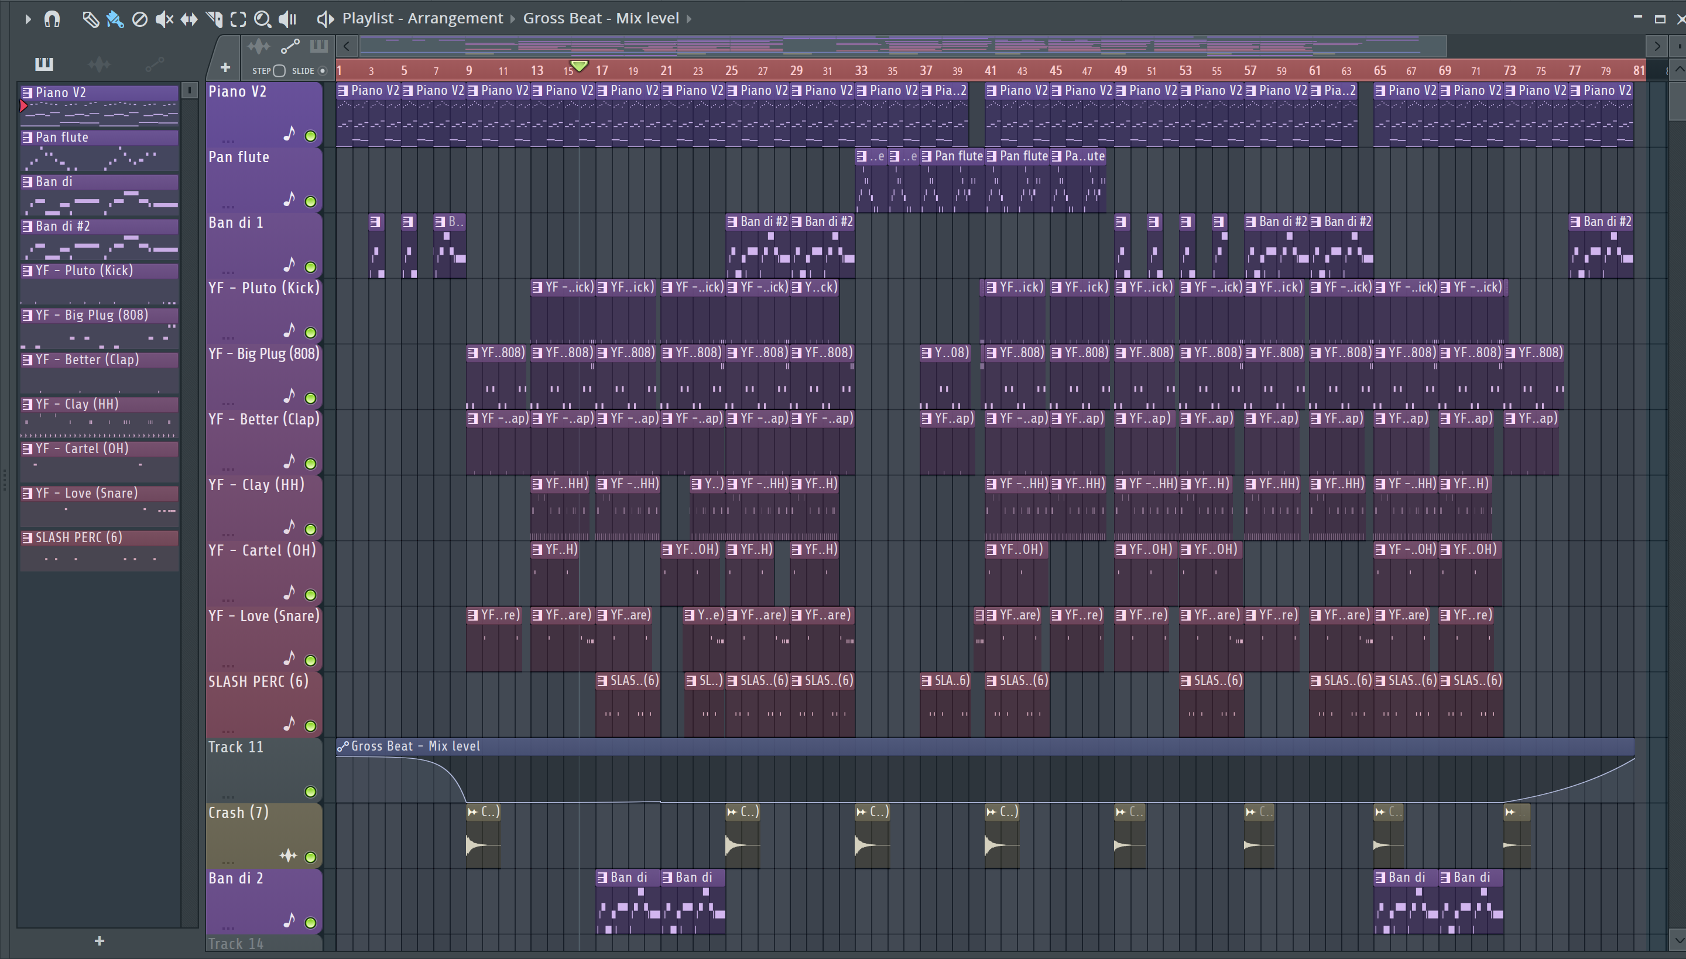
Task: Click the picker panel scrollbar handle
Action: (x=189, y=90)
